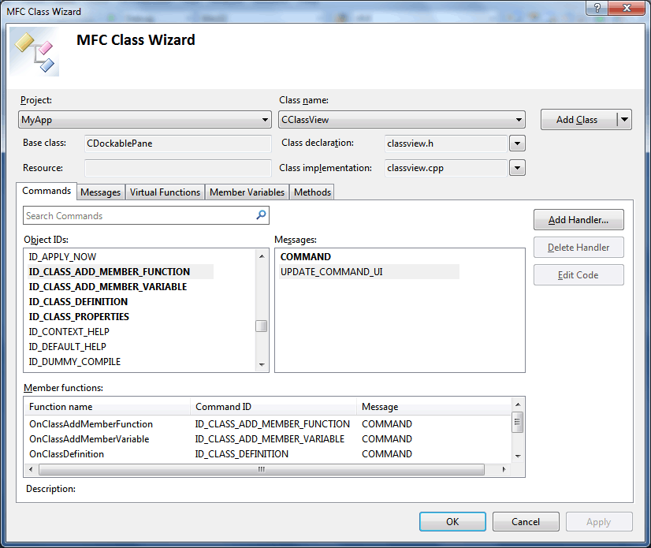Click the Delete Handler button
This screenshot has width=651, height=548.
click(x=578, y=248)
